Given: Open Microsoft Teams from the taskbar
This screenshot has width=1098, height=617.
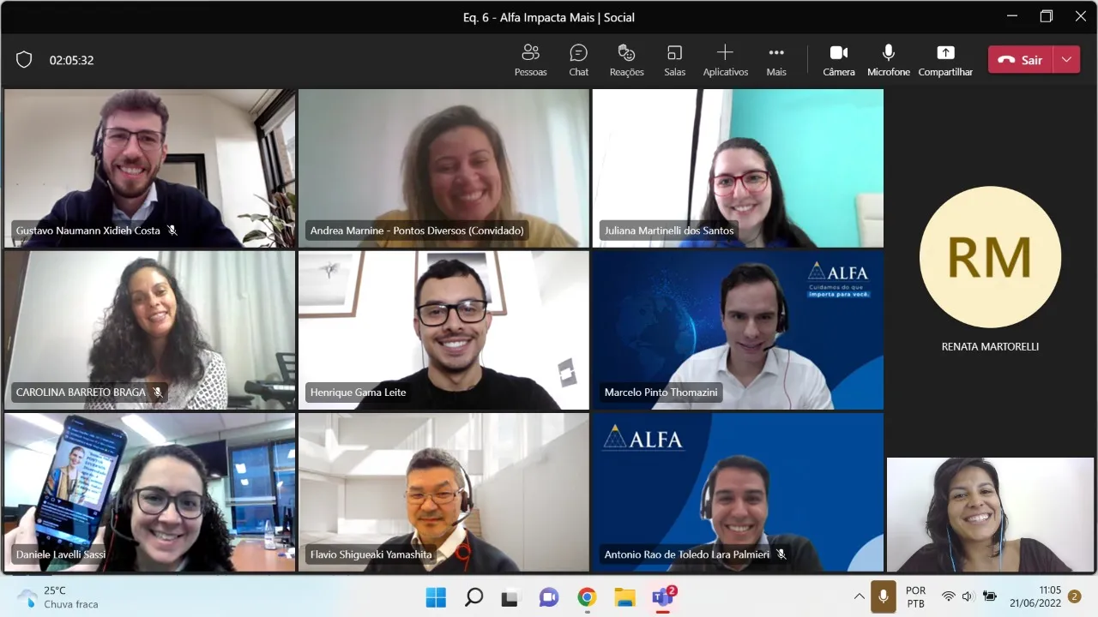Looking at the screenshot, I should point(662,597).
